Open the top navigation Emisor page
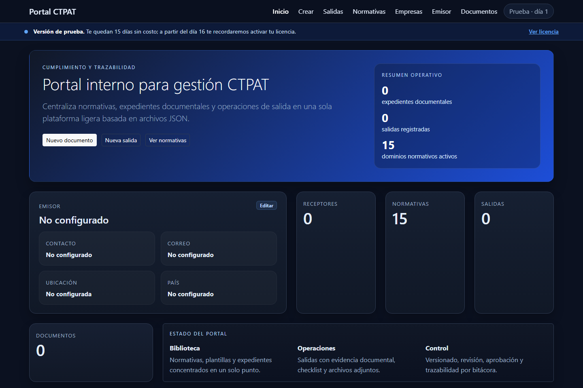 click(441, 11)
